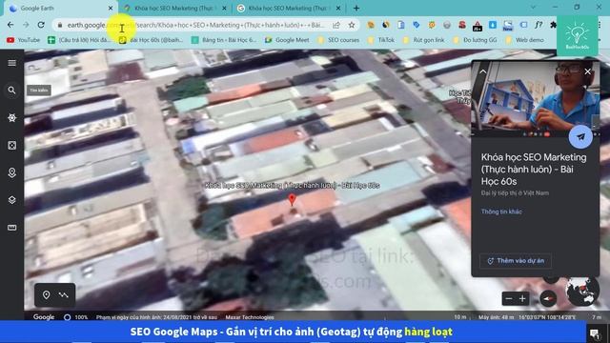
Task: Open a new browser tab
Action: tap(356, 9)
